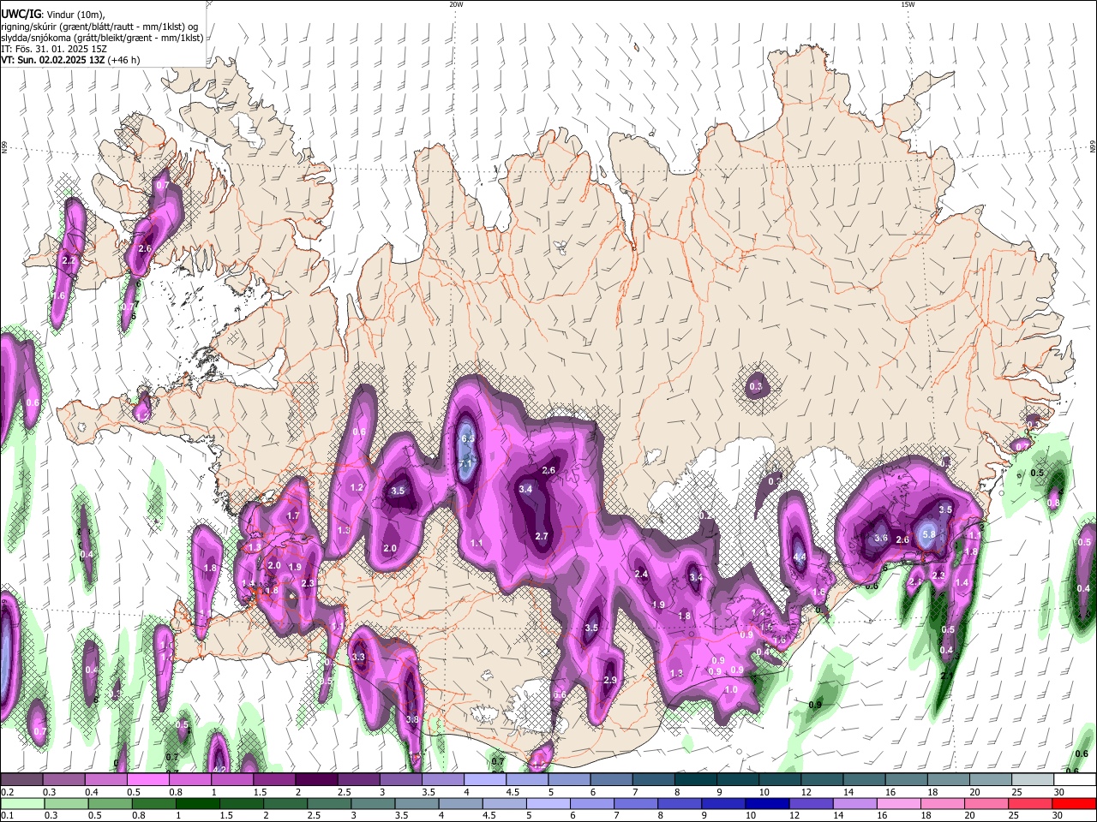Screen dimensions: 1097x822
Task: Click the VT: Sun. 02.02.2025 13Z (+46 h) line
Action: tap(70, 60)
